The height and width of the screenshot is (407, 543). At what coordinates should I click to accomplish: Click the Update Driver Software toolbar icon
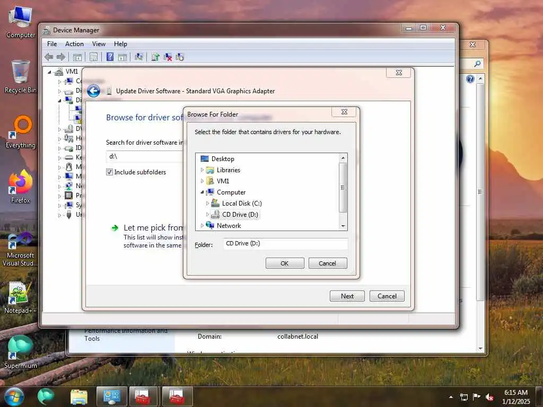click(x=155, y=57)
